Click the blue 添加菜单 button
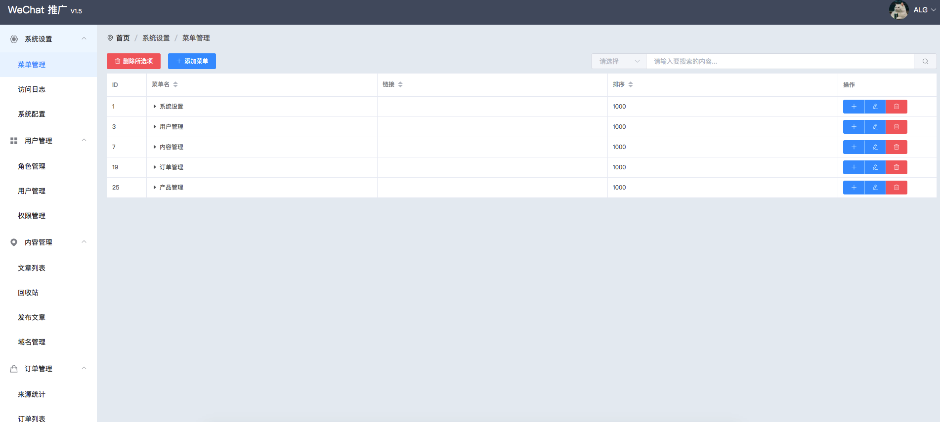Screen dimensions: 940x422 click(x=192, y=61)
